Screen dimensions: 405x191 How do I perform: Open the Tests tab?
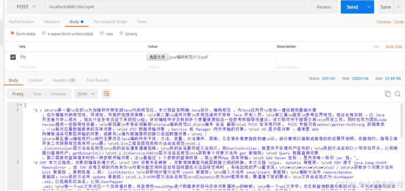(x=142, y=22)
